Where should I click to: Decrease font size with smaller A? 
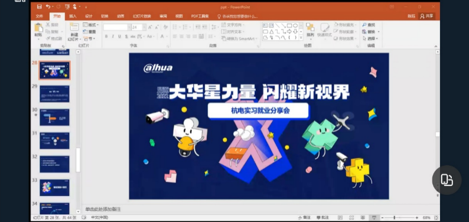coord(157,27)
